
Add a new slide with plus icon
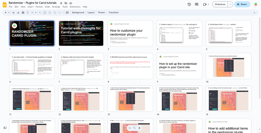pyautogui.click(x=6, y=13)
